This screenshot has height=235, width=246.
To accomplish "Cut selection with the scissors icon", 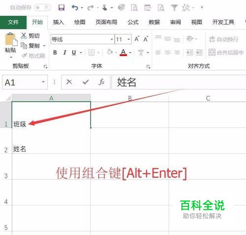I will pos(30,35).
